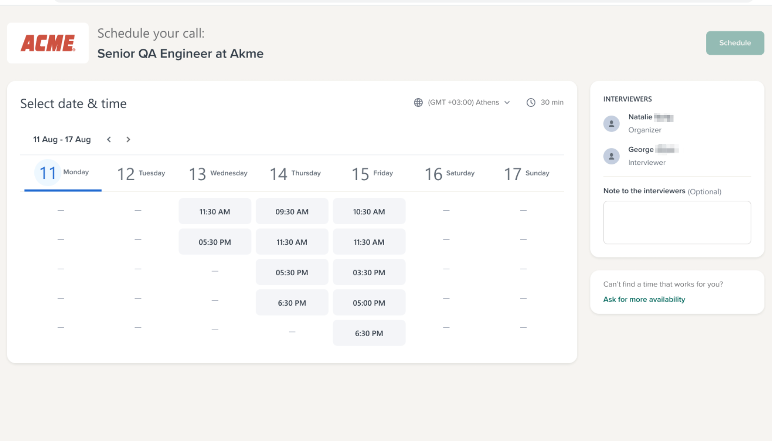The height and width of the screenshot is (441, 772).
Task: Open the Athens timezone dropdown
Action: [468, 103]
